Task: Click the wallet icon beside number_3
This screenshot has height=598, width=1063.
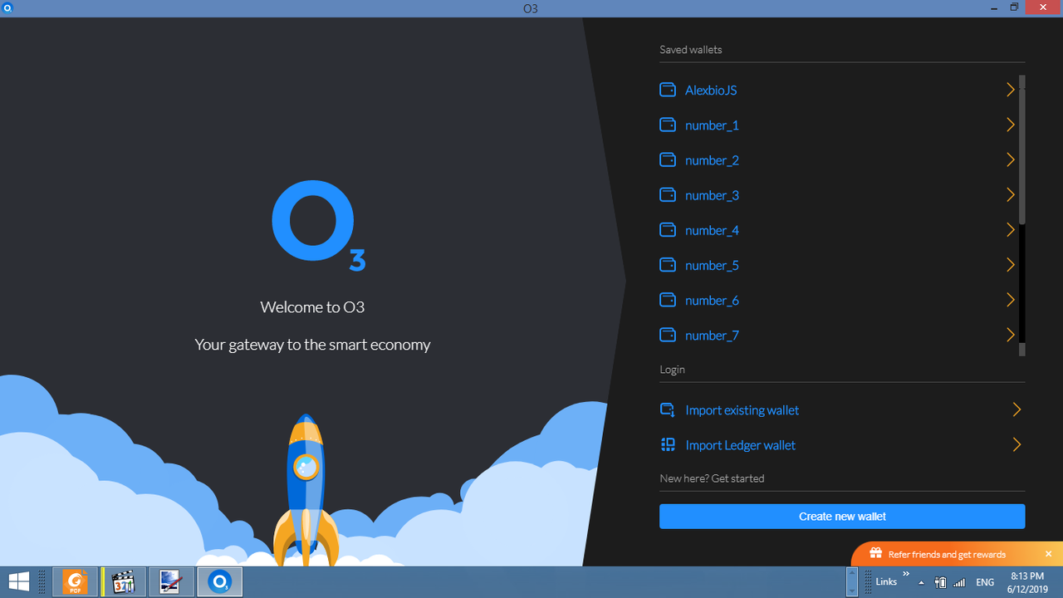Action: coord(668,194)
